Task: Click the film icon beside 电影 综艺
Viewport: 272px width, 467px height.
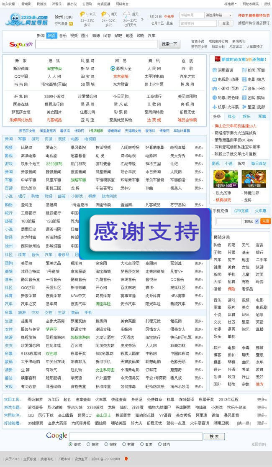Action: (244, 79)
